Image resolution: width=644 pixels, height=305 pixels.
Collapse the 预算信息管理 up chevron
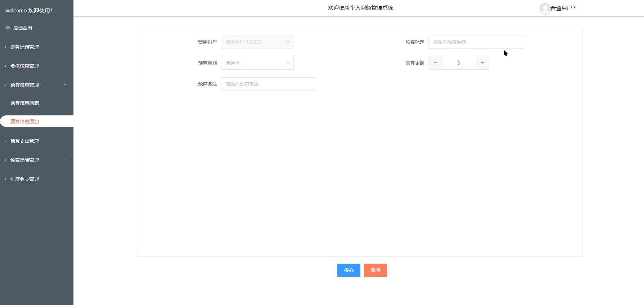[x=64, y=85]
